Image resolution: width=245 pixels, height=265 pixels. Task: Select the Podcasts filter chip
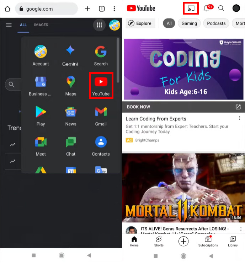[x=216, y=23]
